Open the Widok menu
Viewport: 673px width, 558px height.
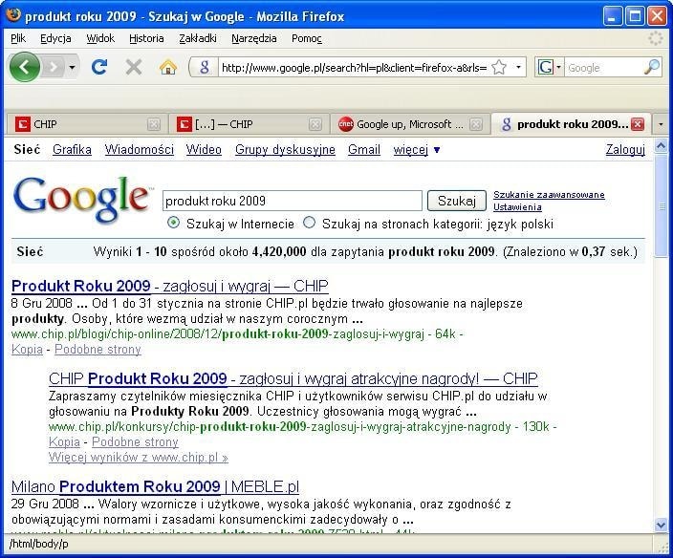coord(100,38)
